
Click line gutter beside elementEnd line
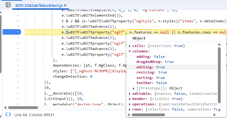click(18, 15)
